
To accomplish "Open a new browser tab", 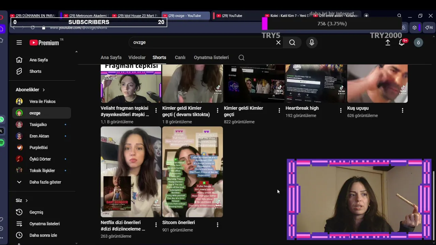I will tap(366, 16).
